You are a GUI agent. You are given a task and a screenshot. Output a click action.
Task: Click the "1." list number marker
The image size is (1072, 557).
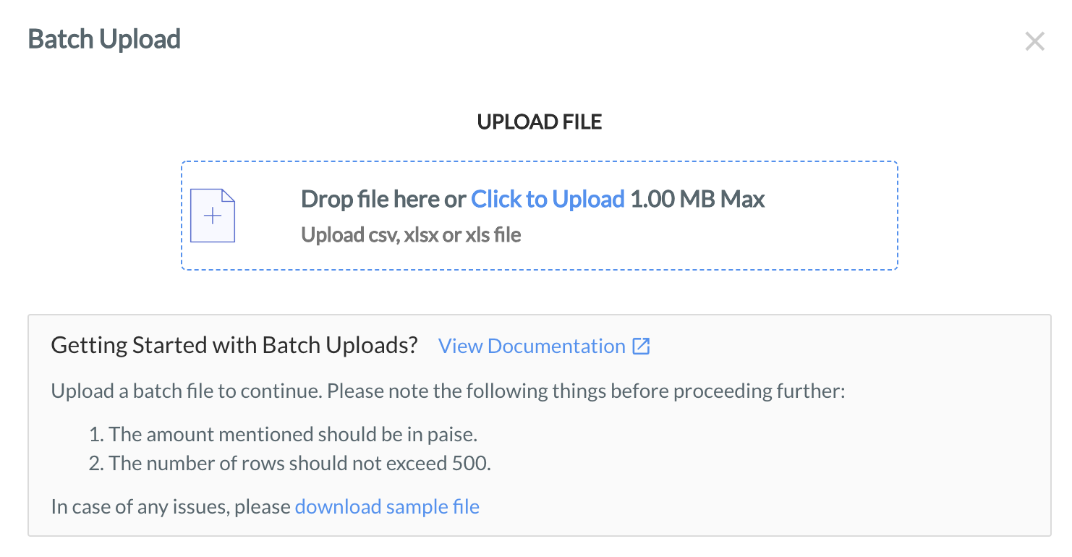pos(96,435)
